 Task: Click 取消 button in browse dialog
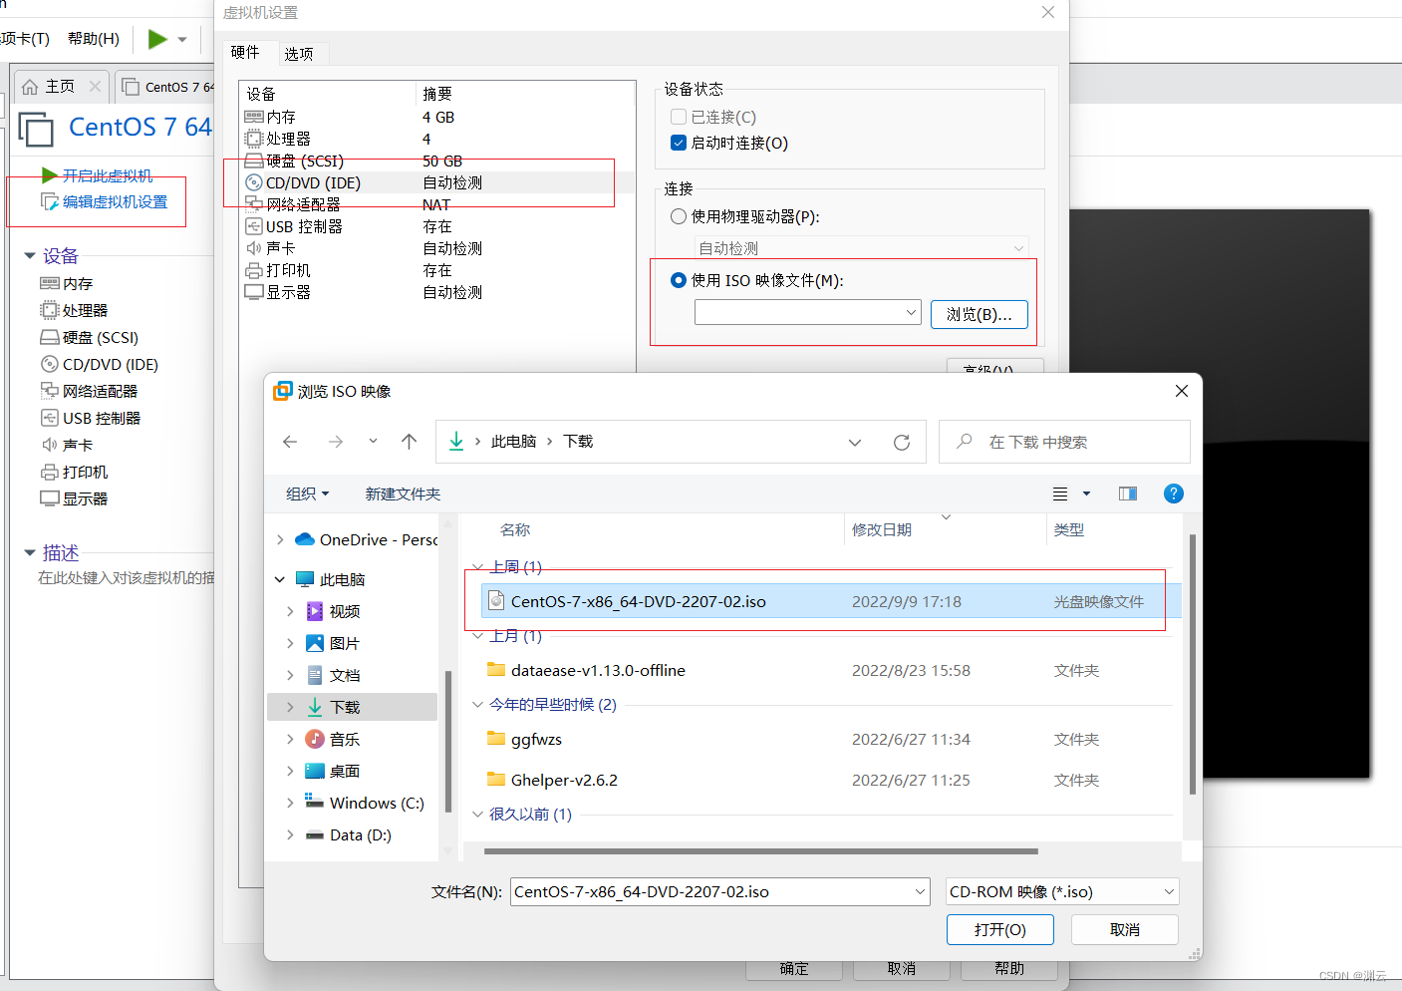click(1125, 929)
